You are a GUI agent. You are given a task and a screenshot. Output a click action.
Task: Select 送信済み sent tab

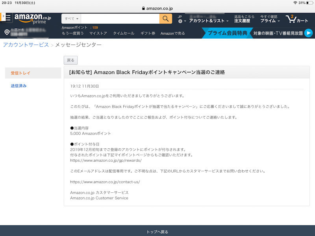(x=19, y=86)
